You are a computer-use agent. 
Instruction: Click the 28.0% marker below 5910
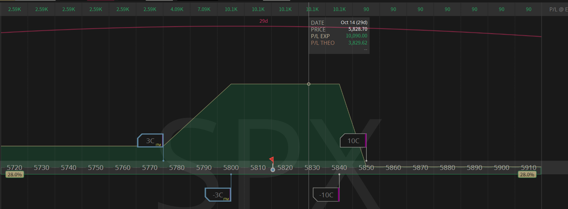527,175
